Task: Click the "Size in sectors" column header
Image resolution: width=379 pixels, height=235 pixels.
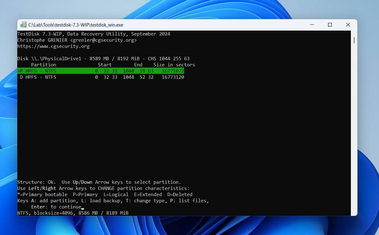Action: [x=174, y=65]
